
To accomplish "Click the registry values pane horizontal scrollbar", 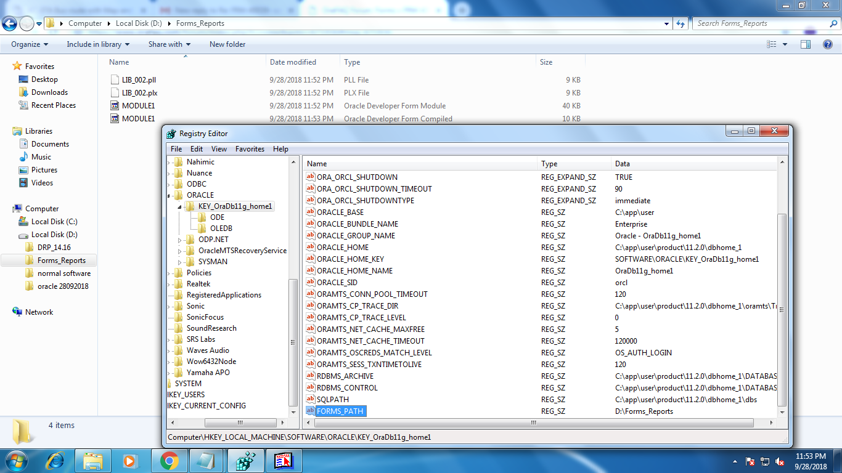I will (x=530, y=423).
